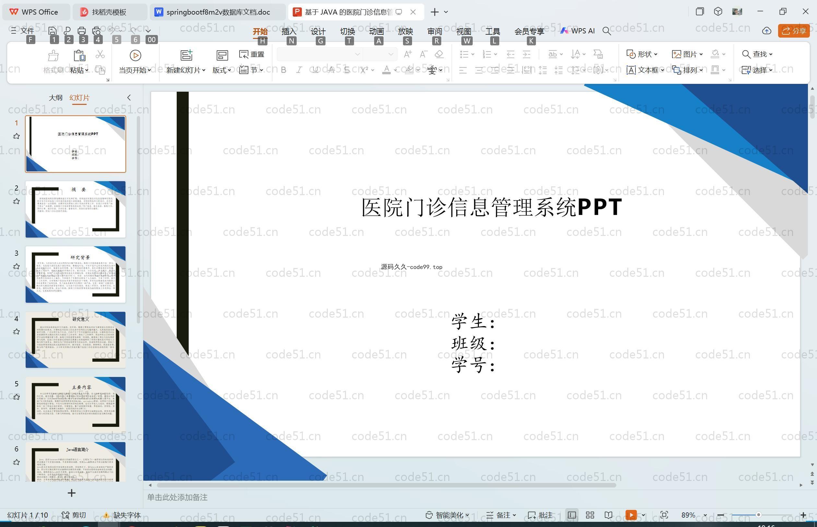817x527 pixels.
Task: Click the Format Painter (格式刷) icon
Action: tap(53, 55)
